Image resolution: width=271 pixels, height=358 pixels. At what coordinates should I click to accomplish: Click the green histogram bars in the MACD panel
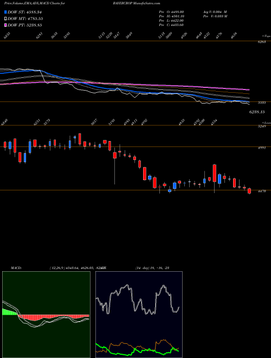tap(10, 312)
